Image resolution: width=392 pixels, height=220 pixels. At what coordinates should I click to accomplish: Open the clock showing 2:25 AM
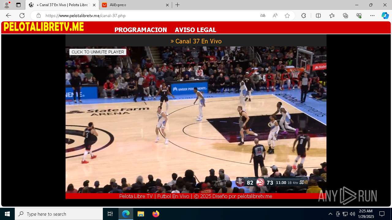coord(366,214)
